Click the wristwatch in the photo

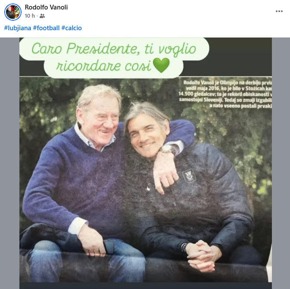pos(168,150)
